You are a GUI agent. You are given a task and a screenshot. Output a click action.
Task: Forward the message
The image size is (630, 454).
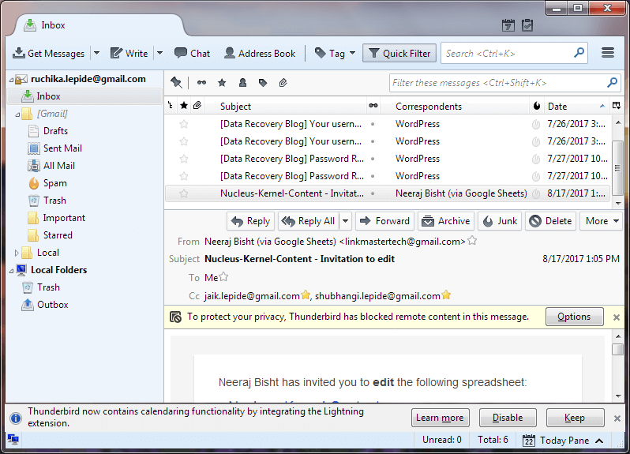click(385, 221)
